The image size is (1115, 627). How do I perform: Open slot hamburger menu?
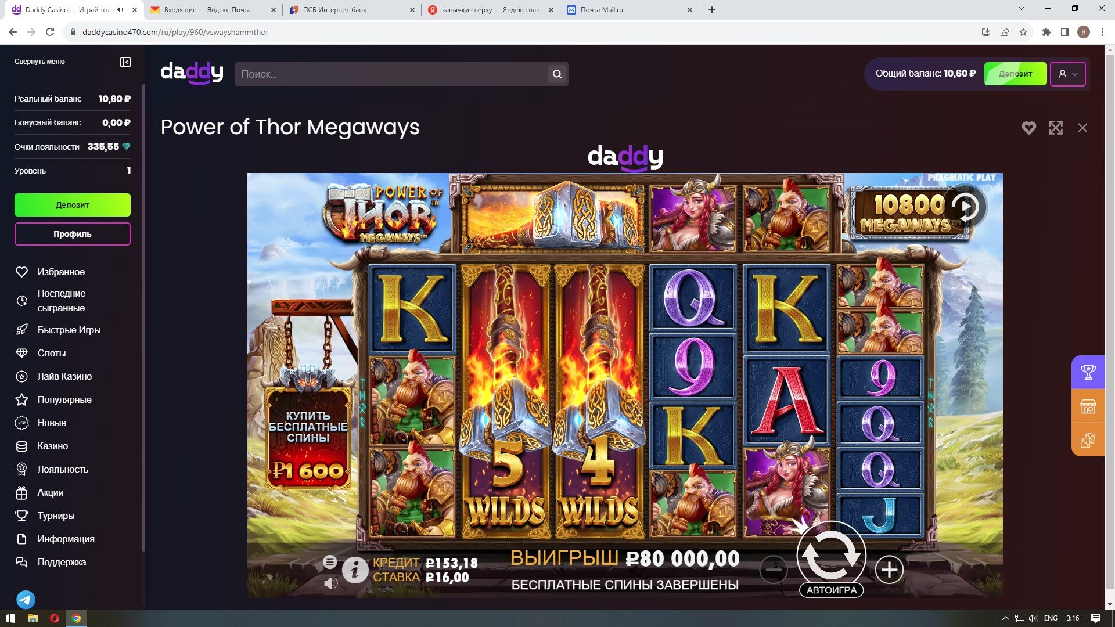(330, 561)
